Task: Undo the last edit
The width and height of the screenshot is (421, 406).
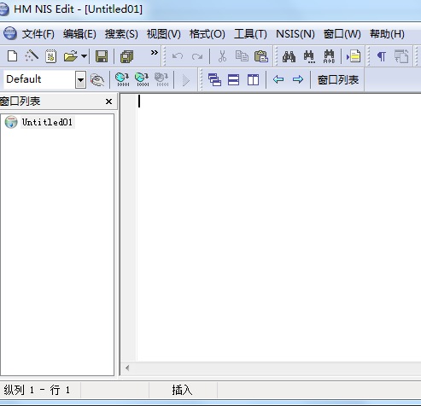Action: tap(178, 56)
